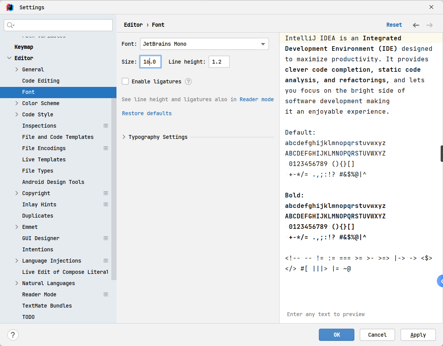
Task: Click project-level icon next to File Encodings
Action: pos(106,149)
